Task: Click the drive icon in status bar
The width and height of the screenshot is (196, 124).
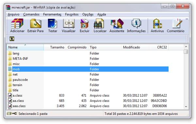Action: tap(9, 114)
